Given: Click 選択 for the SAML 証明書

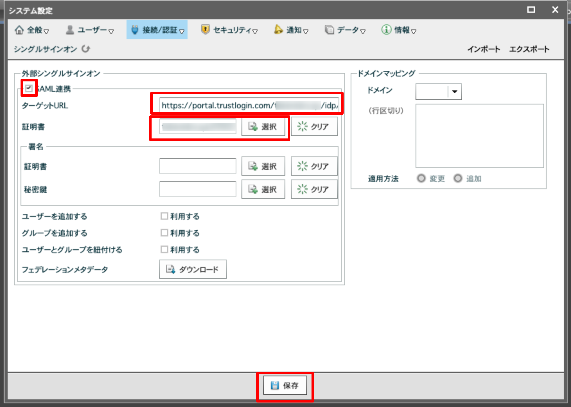Looking at the screenshot, I should 263,127.
